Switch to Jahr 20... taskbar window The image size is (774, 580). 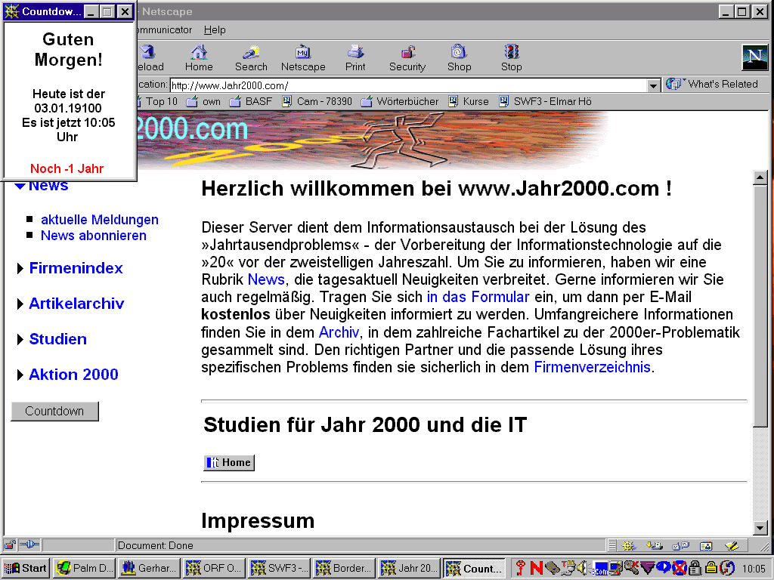[x=409, y=568]
